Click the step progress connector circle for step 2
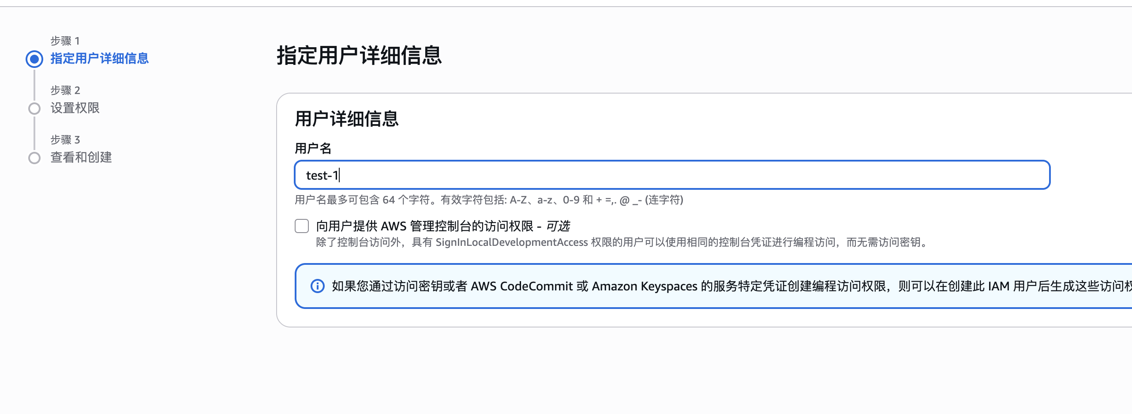 (x=34, y=108)
